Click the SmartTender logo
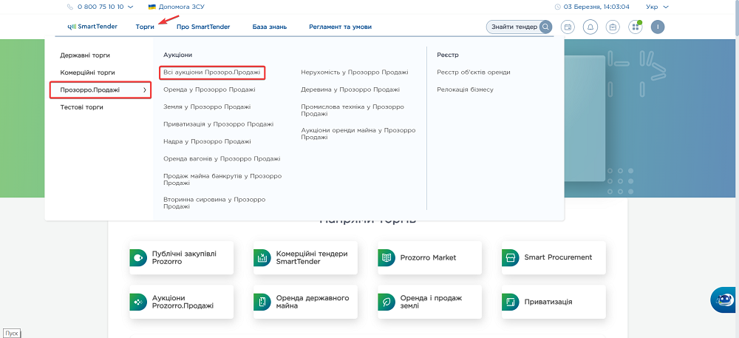 (92, 27)
